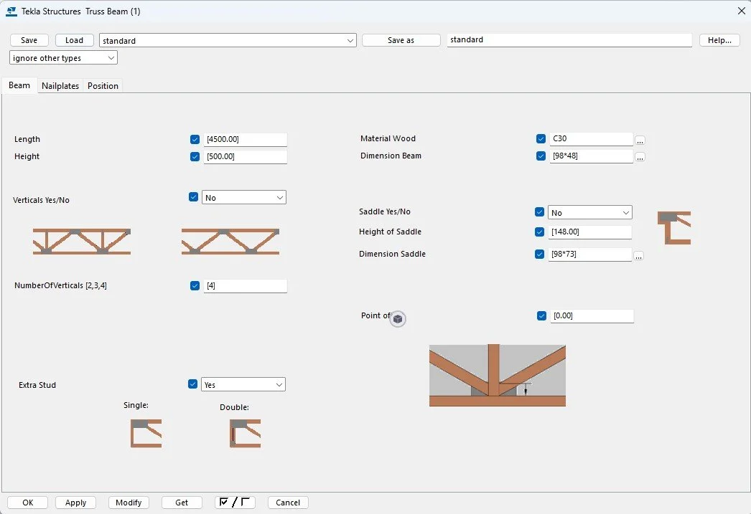The image size is (751, 514).
Task: Toggle the Extra Stud checkbox
Action: click(193, 384)
